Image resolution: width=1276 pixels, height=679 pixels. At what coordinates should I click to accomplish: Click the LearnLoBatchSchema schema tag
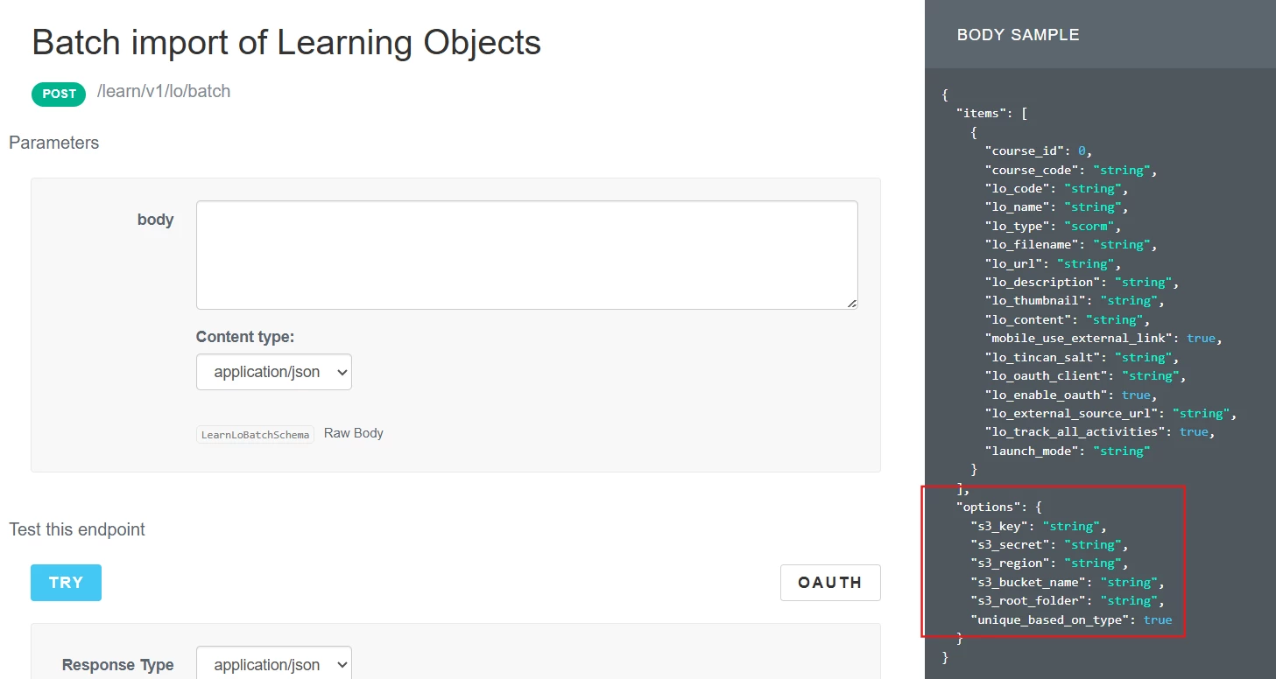click(255, 435)
